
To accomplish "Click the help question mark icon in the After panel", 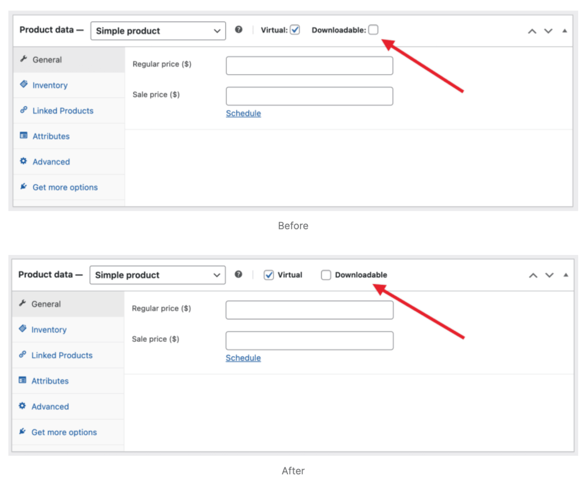I will [239, 275].
